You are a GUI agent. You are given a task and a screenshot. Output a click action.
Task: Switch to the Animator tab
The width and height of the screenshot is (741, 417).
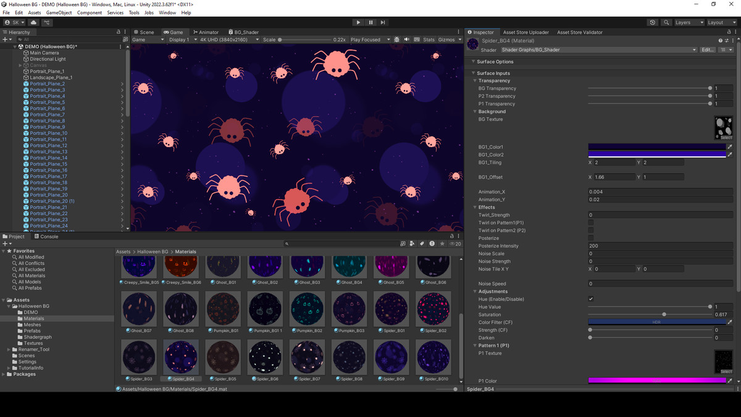pos(206,32)
